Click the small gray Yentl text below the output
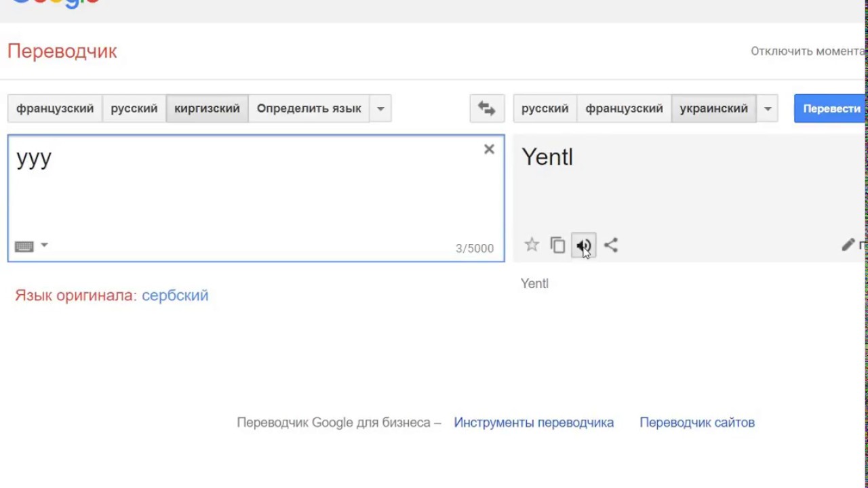 click(x=534, y=283)
